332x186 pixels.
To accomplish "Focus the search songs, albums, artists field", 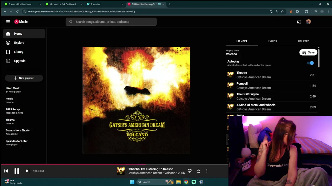I will tap(111, 22).
